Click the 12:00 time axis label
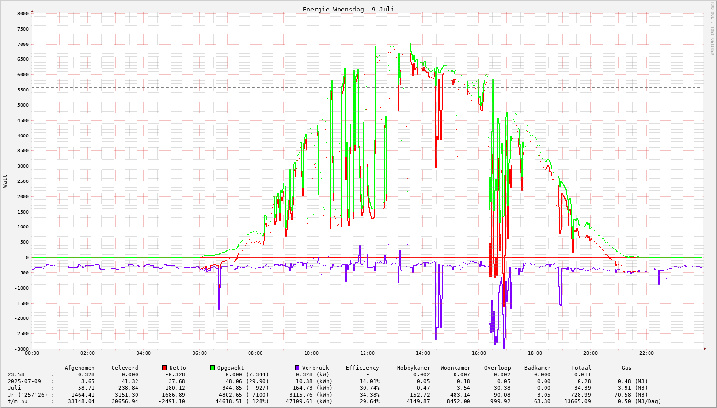This screenshot has height=408, width=717. click(367, 353)
